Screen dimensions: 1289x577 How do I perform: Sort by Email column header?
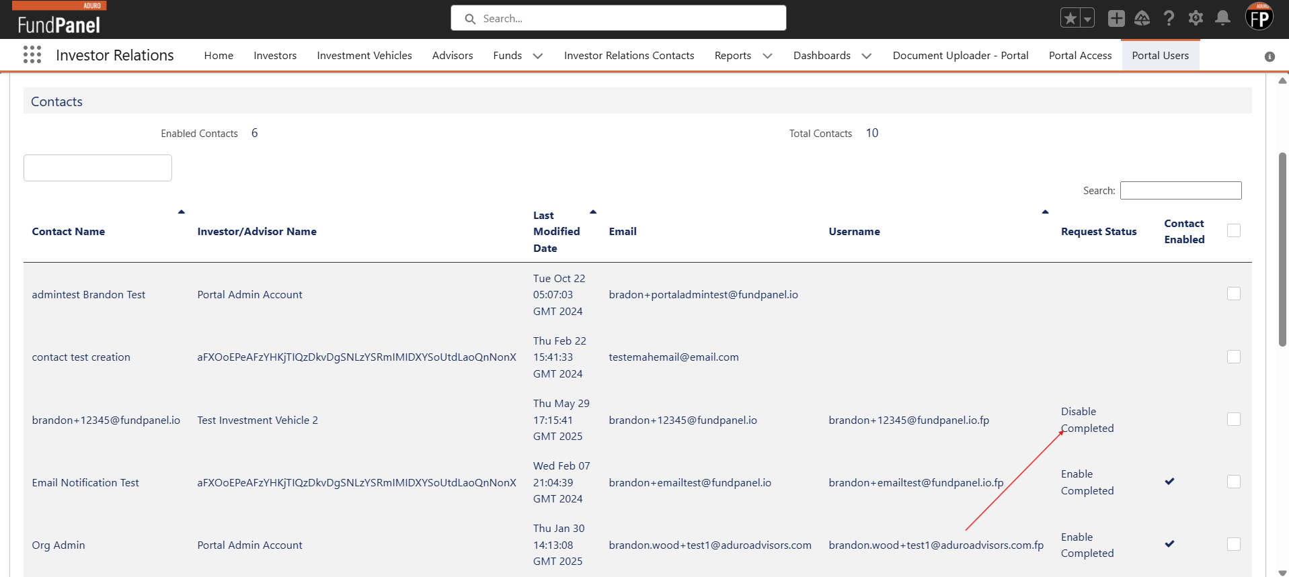(x=623, y=231)
